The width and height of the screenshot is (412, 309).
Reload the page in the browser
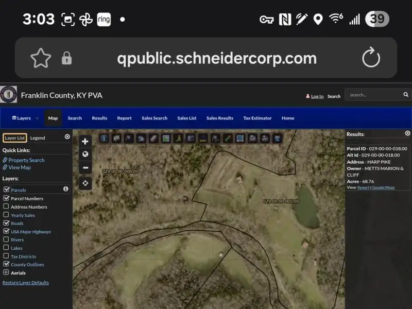[371, 58]
